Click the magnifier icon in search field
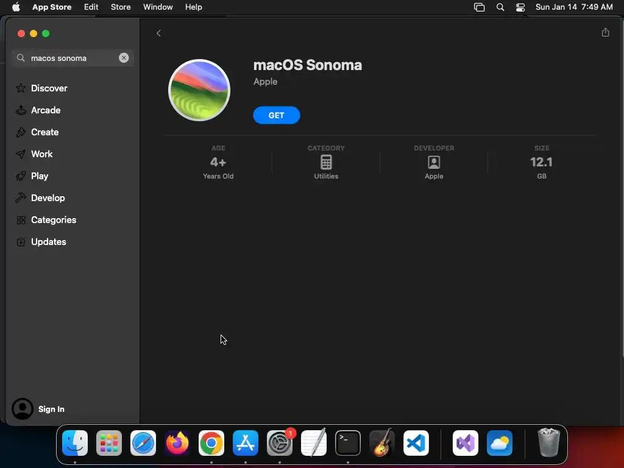Image resolution: width=624 pixels, height=468 pixels. pos(21,58)
